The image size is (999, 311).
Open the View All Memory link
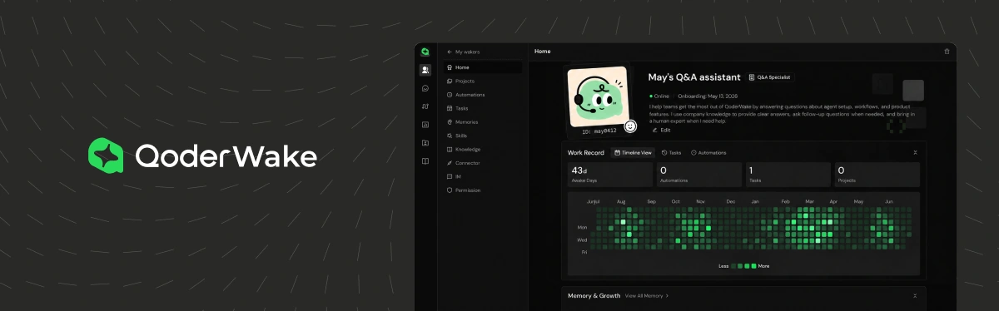point(647,295)
